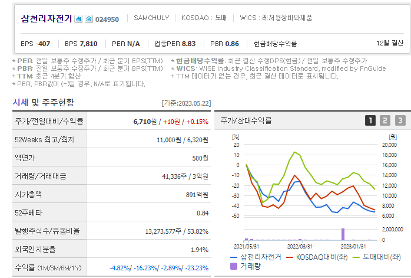Click the 시세 및 주주현황 section heading
411x278 pixels.
click(43, 102)
